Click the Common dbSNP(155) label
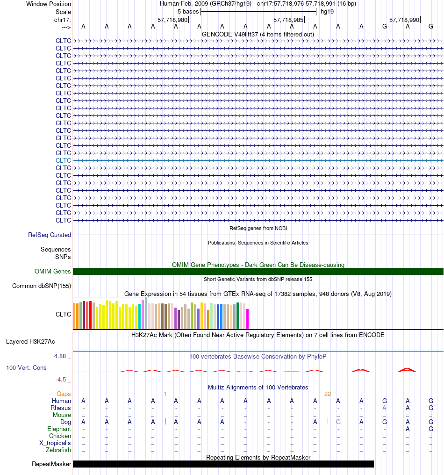 [42, 286]
